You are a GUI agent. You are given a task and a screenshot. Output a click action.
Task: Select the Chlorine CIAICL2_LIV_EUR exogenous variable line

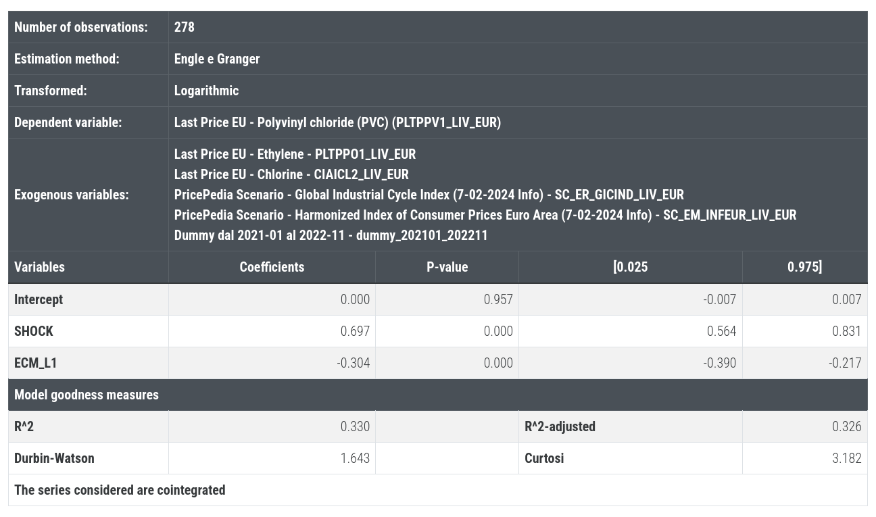[x=291, y=174]
